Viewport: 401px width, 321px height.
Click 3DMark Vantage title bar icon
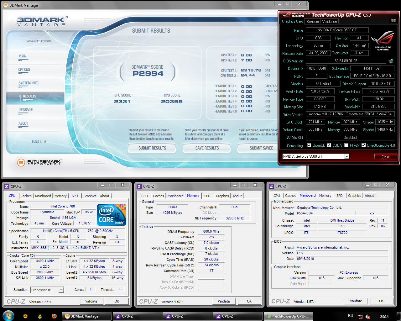point(6,5)
